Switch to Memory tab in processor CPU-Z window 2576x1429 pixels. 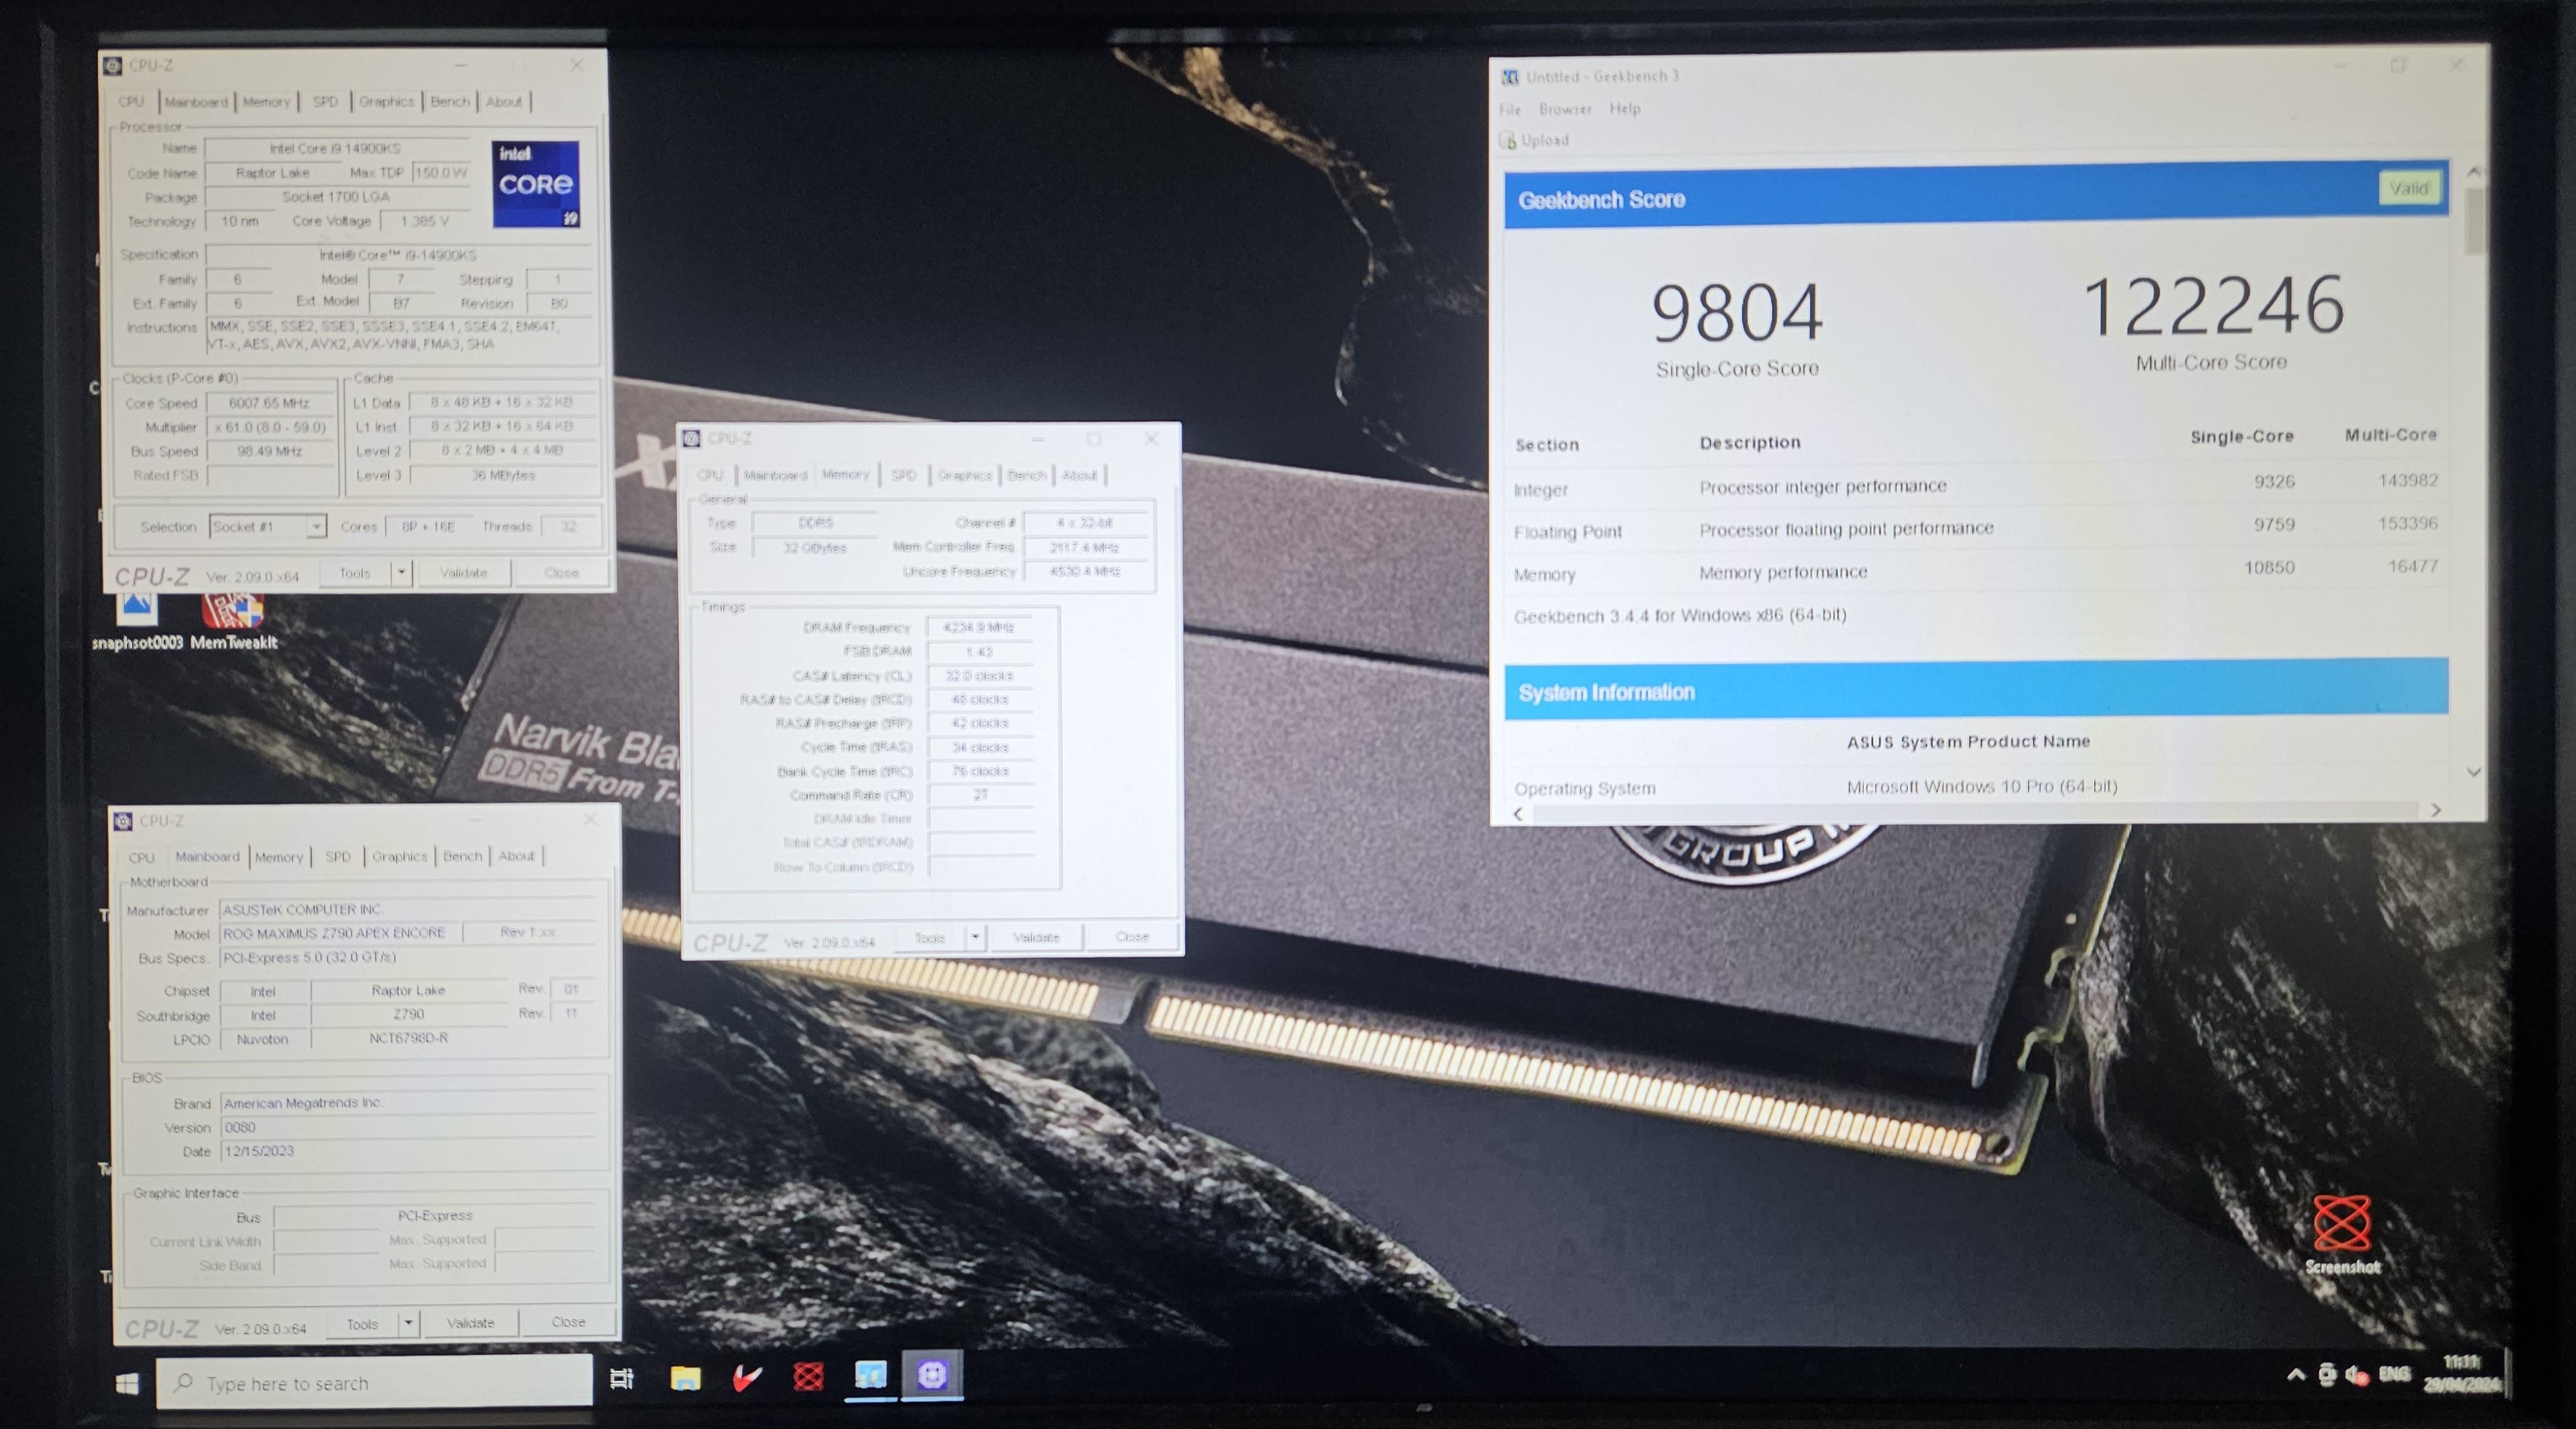pos(266,102)
